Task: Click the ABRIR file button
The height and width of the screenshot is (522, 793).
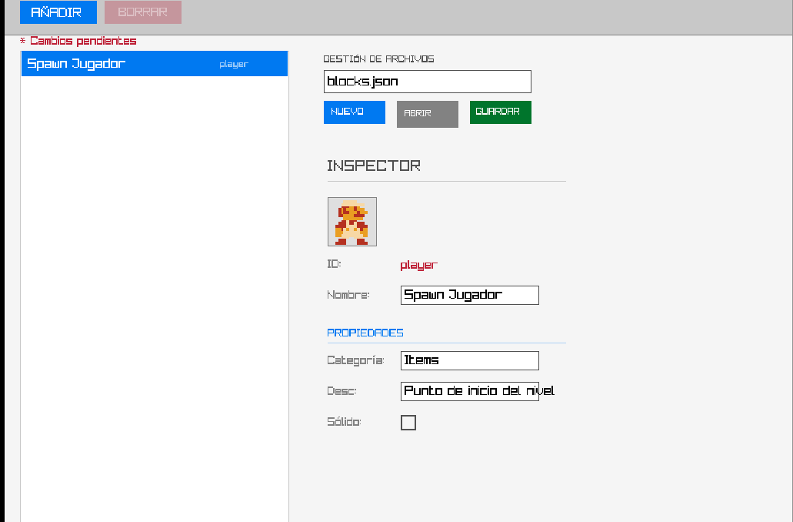Action: 428,114
